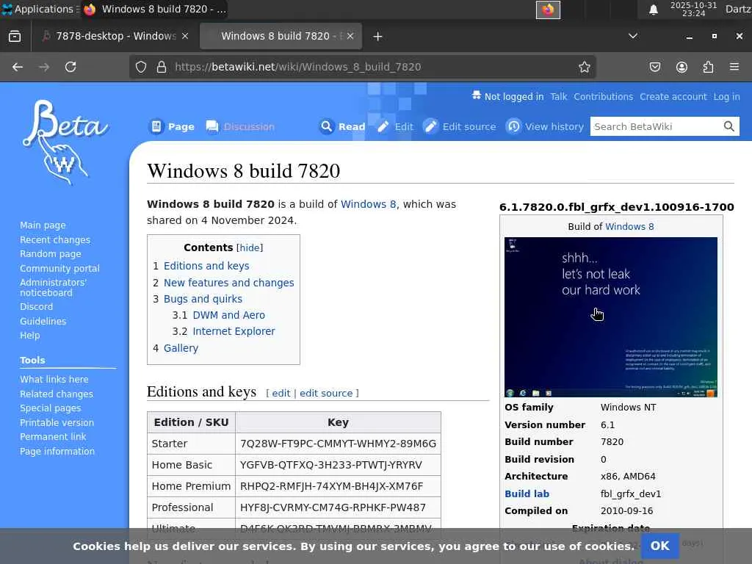Hide the Contents box
Screen dimensions: 752x564
pyautogui.click(x=250, y=248)
